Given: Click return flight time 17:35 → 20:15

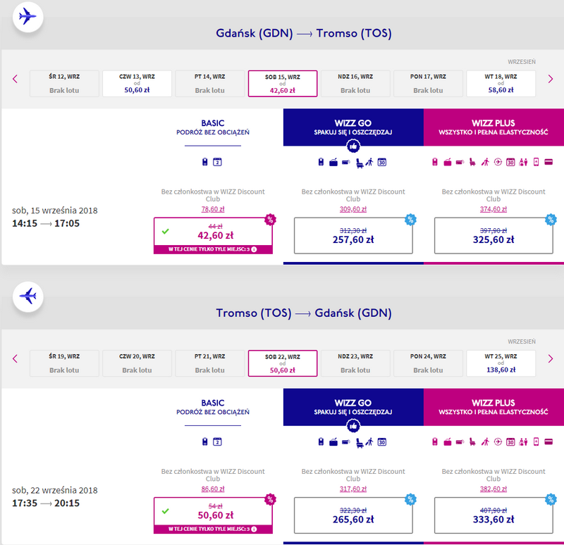Looking at the screenshot, I should (46, 503).
